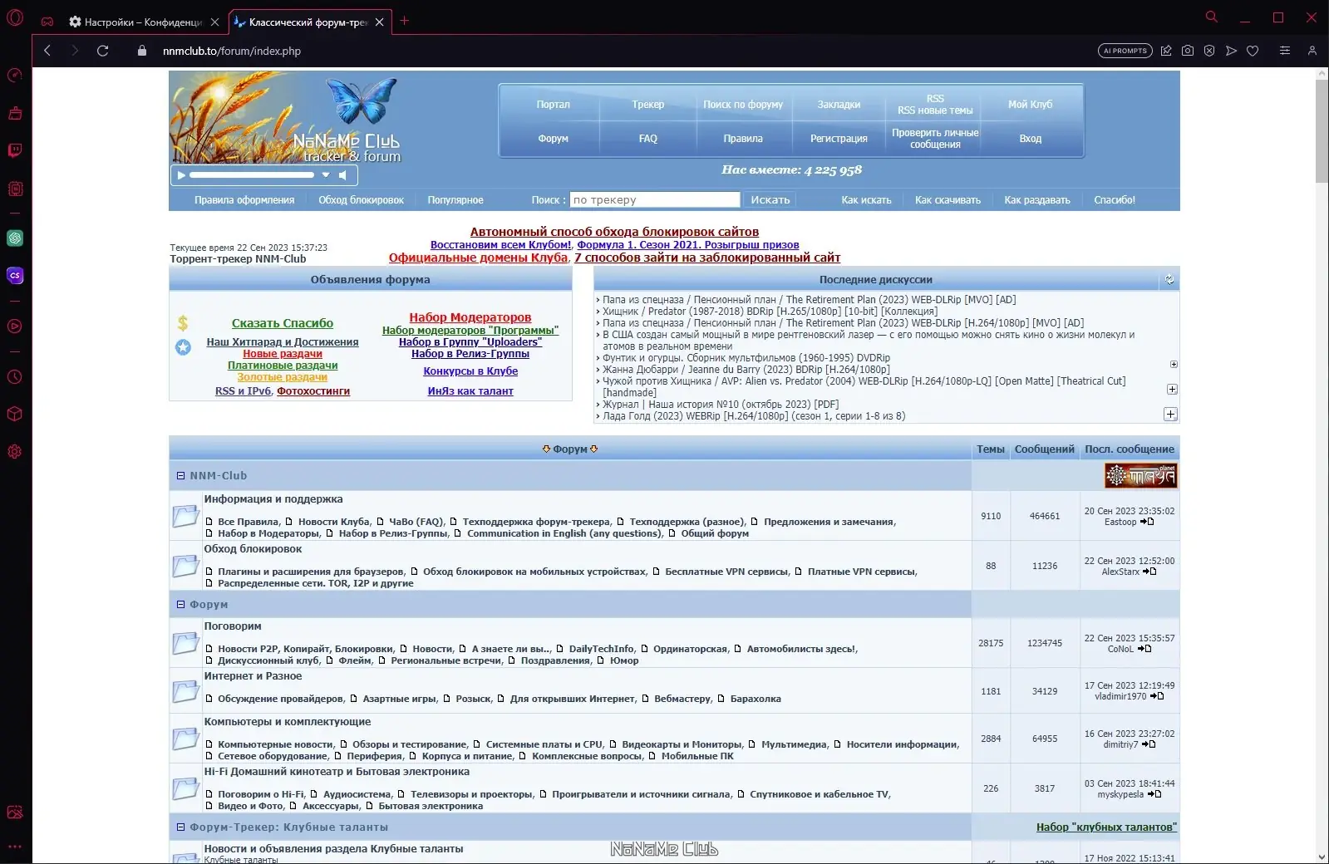Open GX Control speedometer in sidebar
The width and height of the screenshot is (1329, 864).
[x=15, y=76]
